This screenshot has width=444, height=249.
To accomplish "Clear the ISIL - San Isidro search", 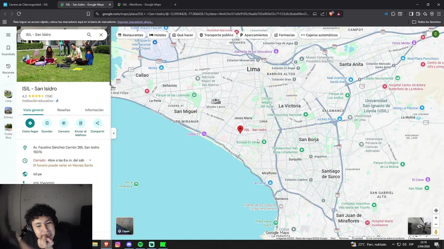I will click(x=101, y=35).
